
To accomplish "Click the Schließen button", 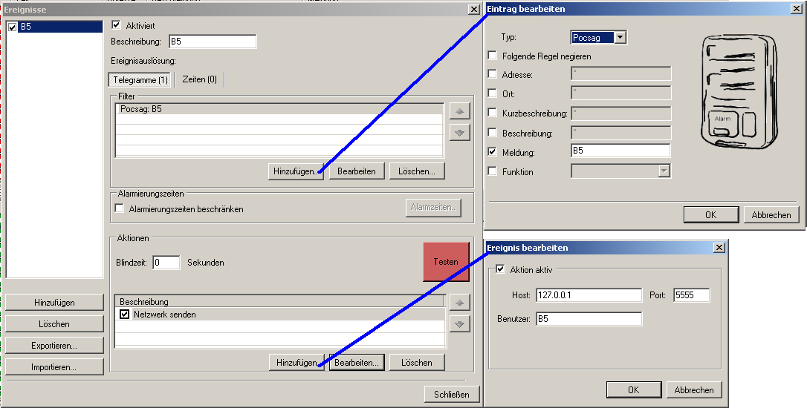I will coord(451,394).
